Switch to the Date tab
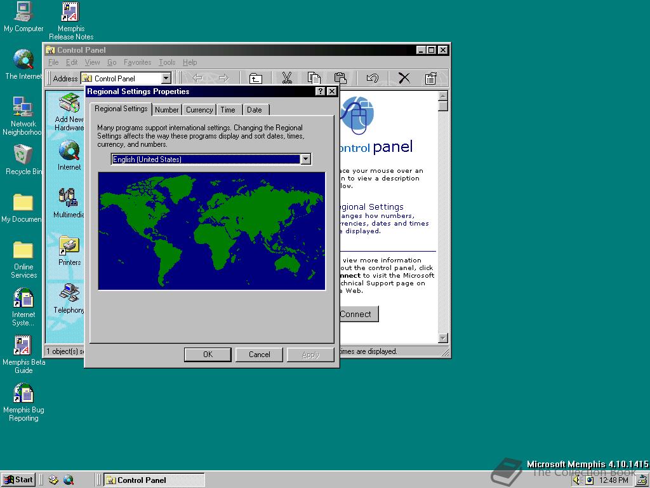 click(255, 110)
